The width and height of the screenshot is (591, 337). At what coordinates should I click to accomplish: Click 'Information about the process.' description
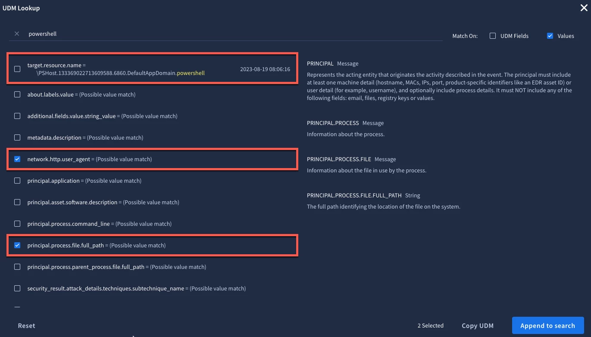tap(346, 134)
